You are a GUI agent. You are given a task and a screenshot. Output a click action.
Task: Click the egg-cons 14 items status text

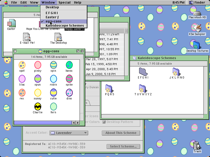pyautogui.click(x=49, y=57)
